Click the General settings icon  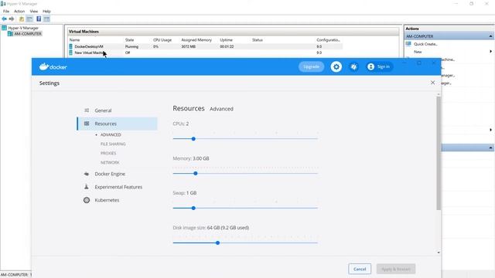click(87, 110)
